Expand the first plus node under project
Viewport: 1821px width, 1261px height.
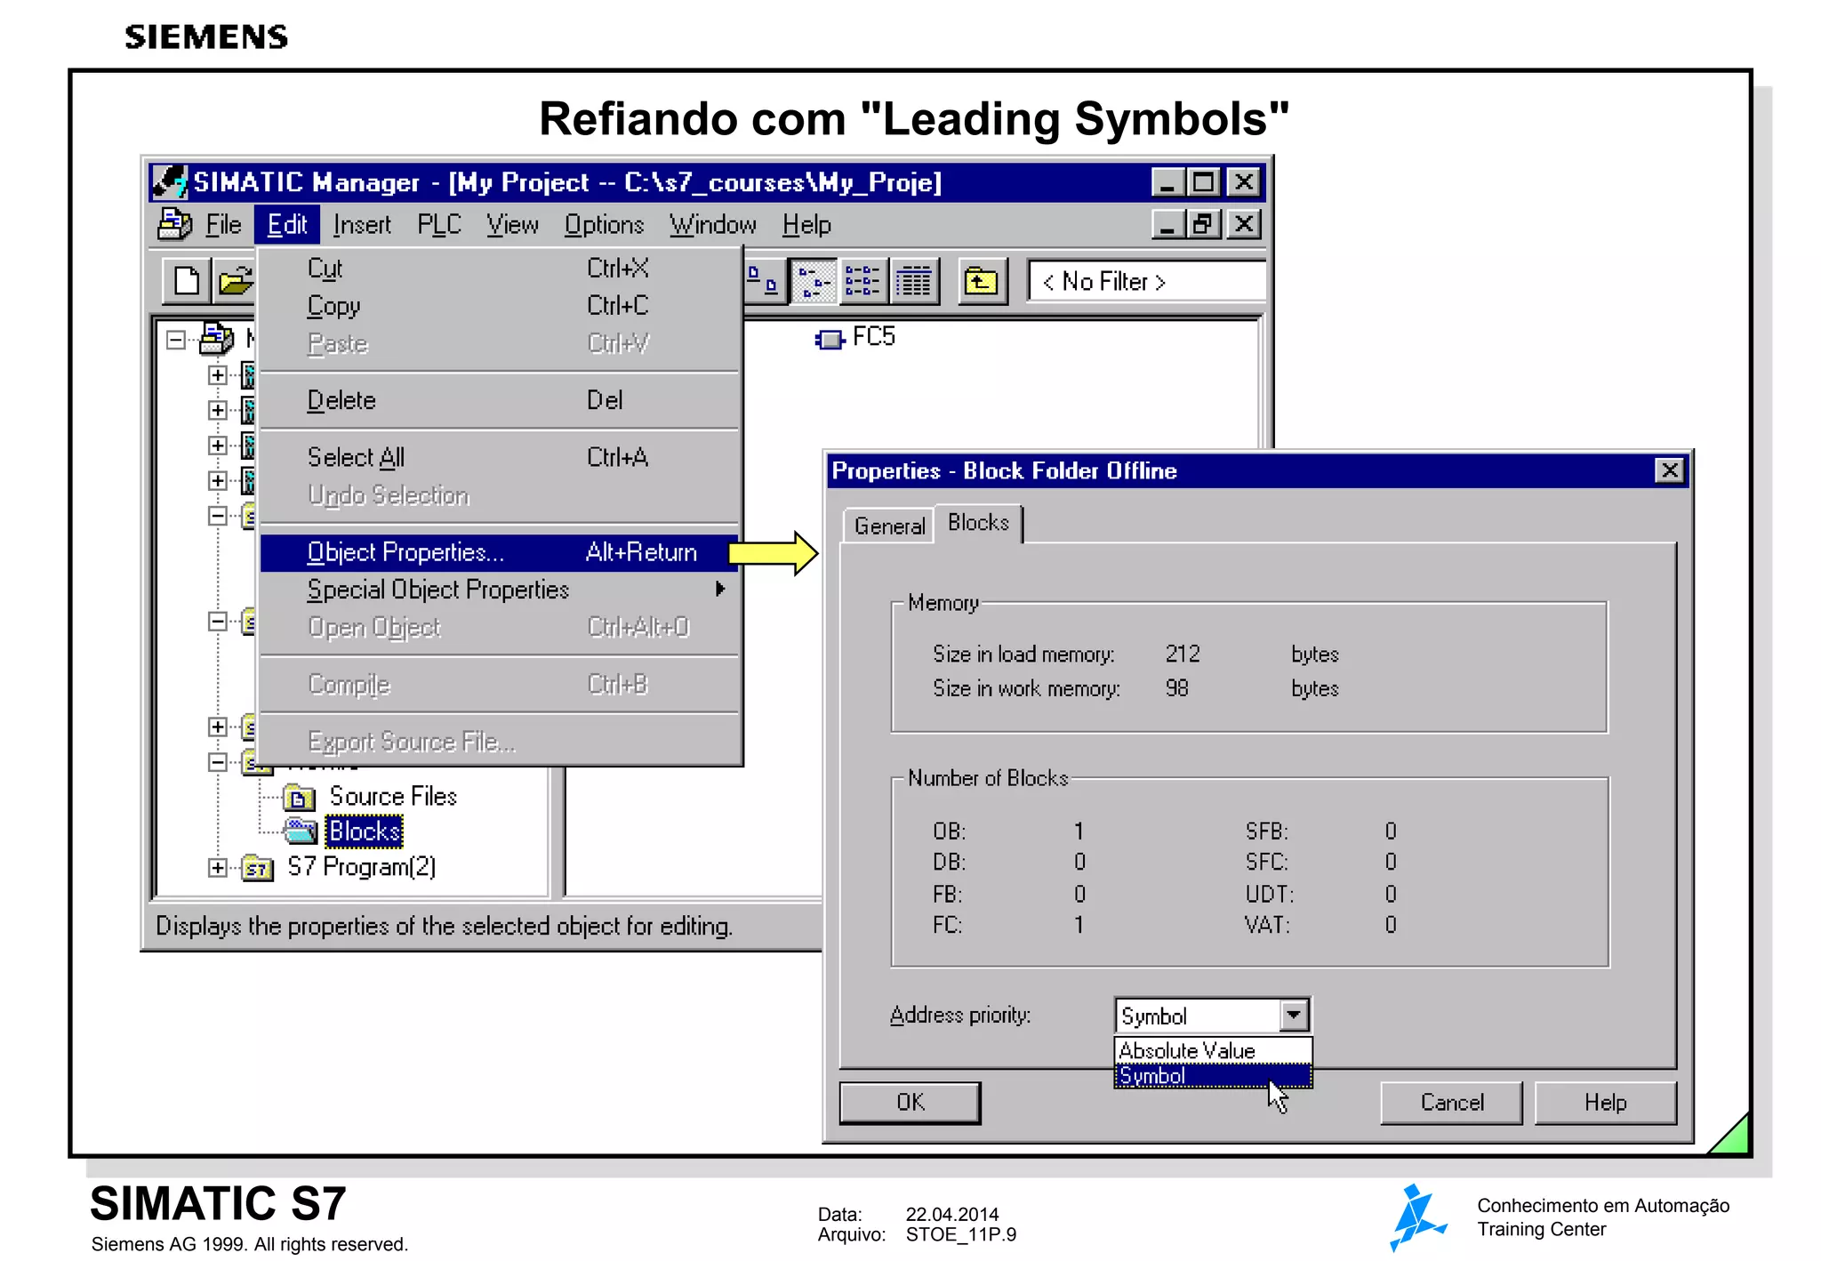(x=218, y=375)
